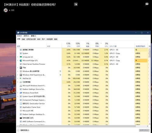
Task: Expand the scrcpy.exe (2) process group
Action: coord(18,57)
